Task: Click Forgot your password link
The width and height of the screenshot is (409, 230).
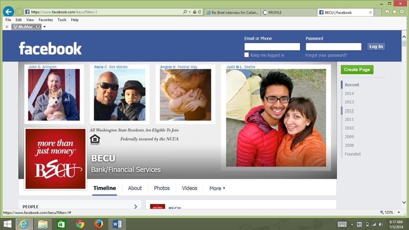Action: coord(326,55)
